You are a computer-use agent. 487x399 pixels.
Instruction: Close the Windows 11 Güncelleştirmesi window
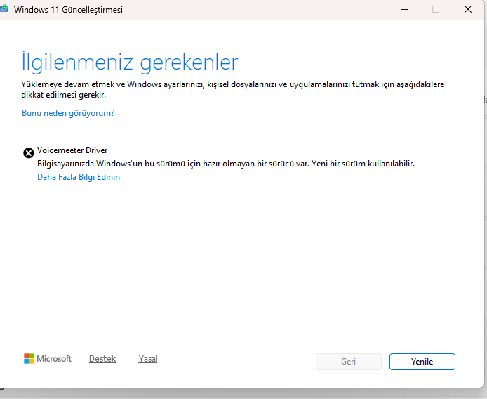click(468, 9)
